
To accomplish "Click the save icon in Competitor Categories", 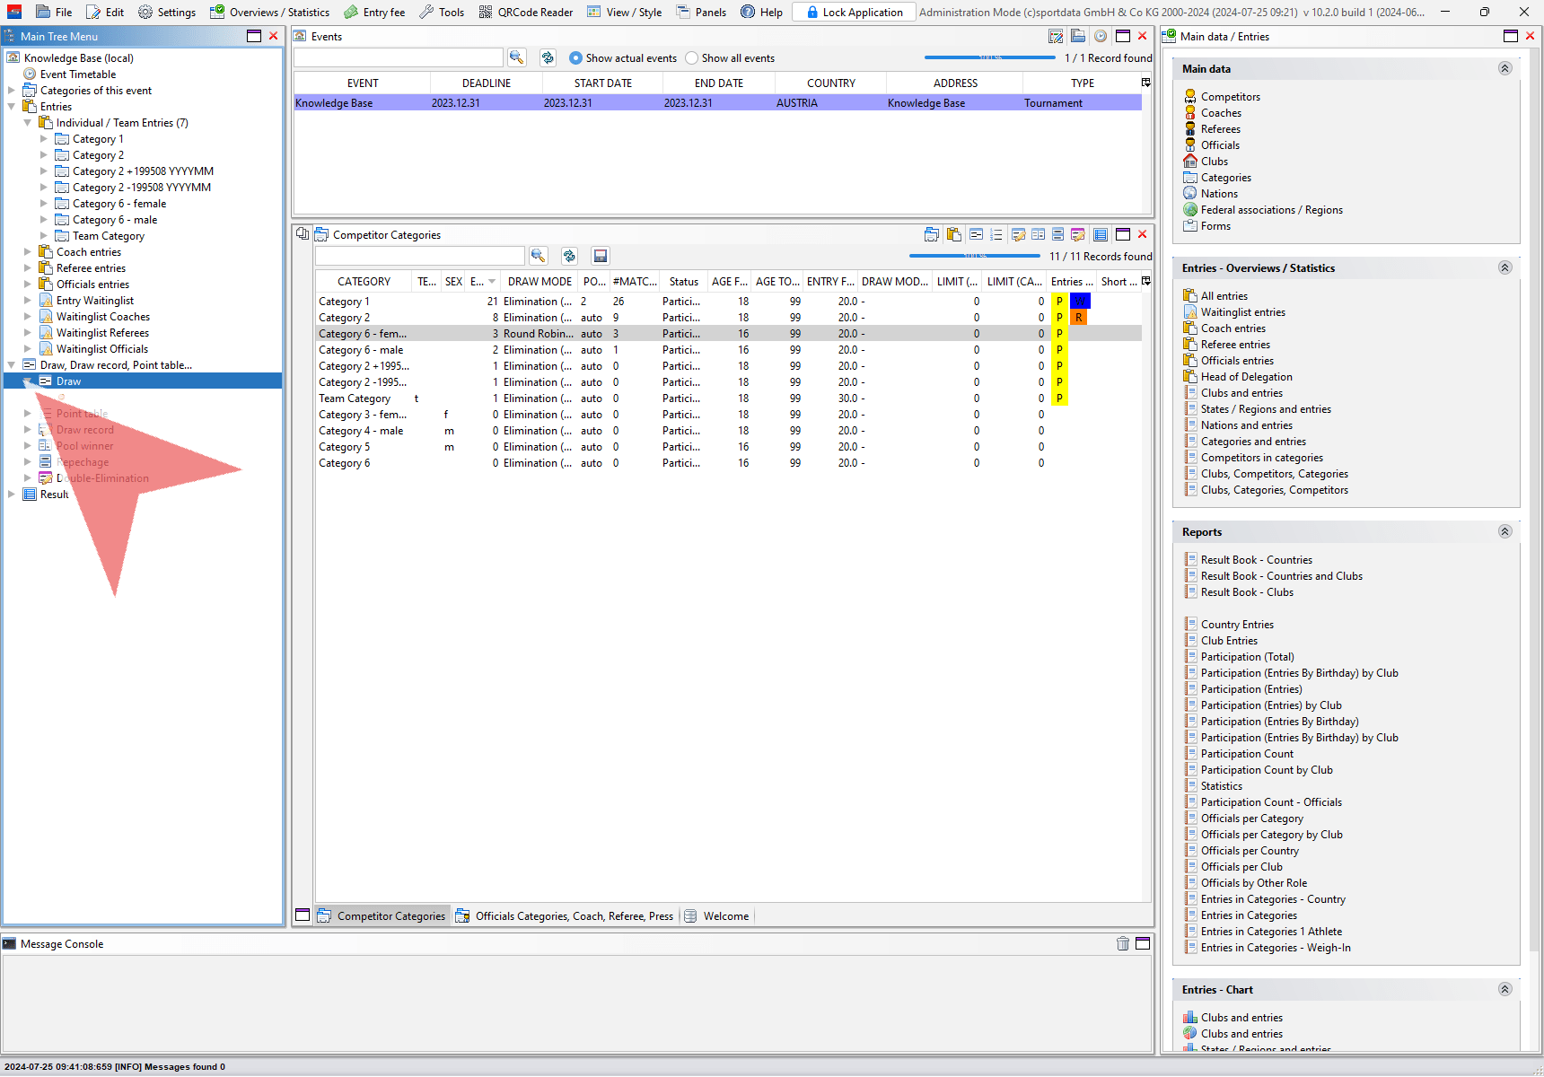I will click(x=601, y=256).
